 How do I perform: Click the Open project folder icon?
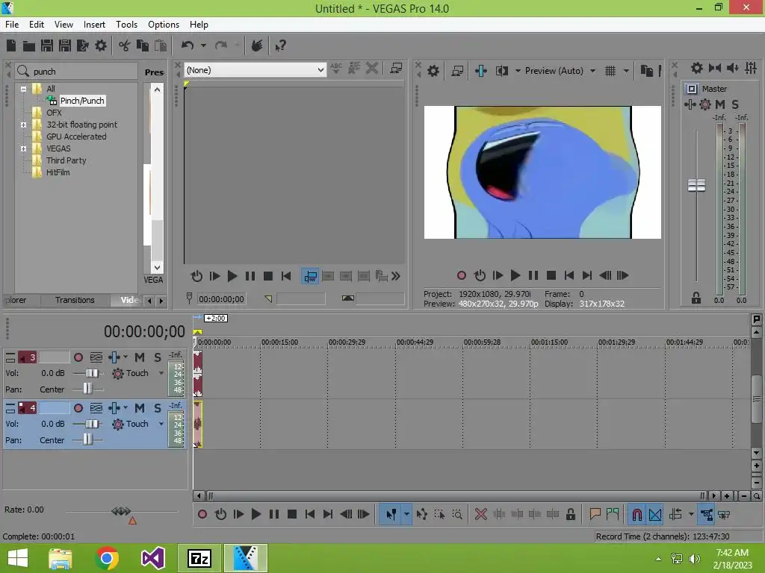[x=29, y=46]
